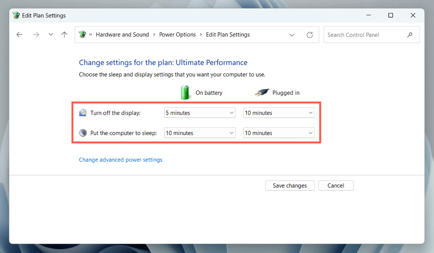Open On battery sleep timeout dropdown

coord(200,133)
